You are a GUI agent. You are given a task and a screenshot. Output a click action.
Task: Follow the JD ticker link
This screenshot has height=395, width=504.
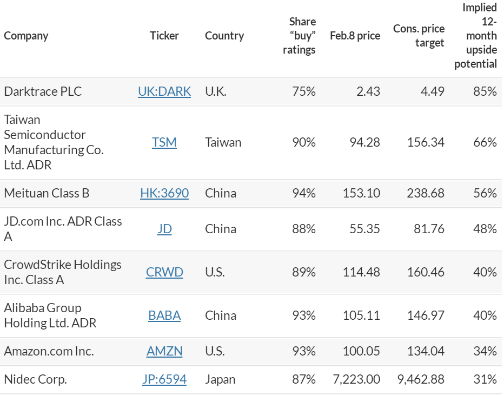[x=164, y=229]
